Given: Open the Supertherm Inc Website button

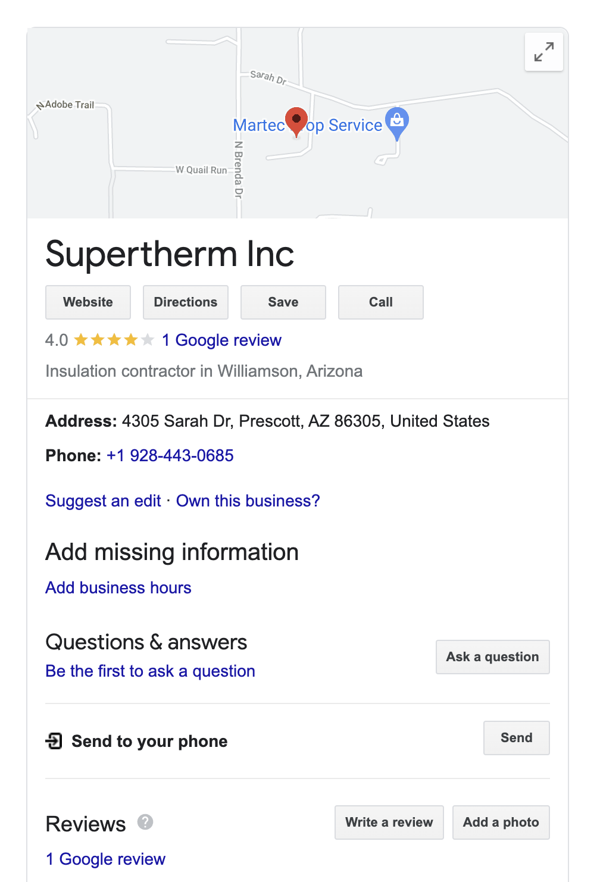Looking at the screenshot, I should pos(88,302).
